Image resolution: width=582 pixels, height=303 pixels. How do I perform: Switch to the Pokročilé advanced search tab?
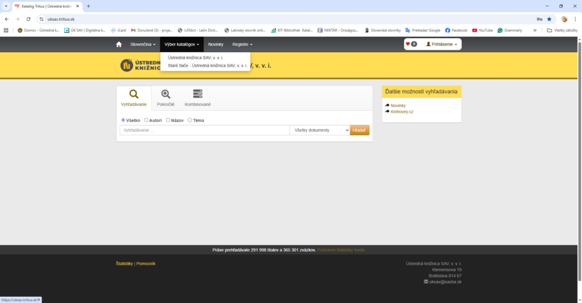165,98
